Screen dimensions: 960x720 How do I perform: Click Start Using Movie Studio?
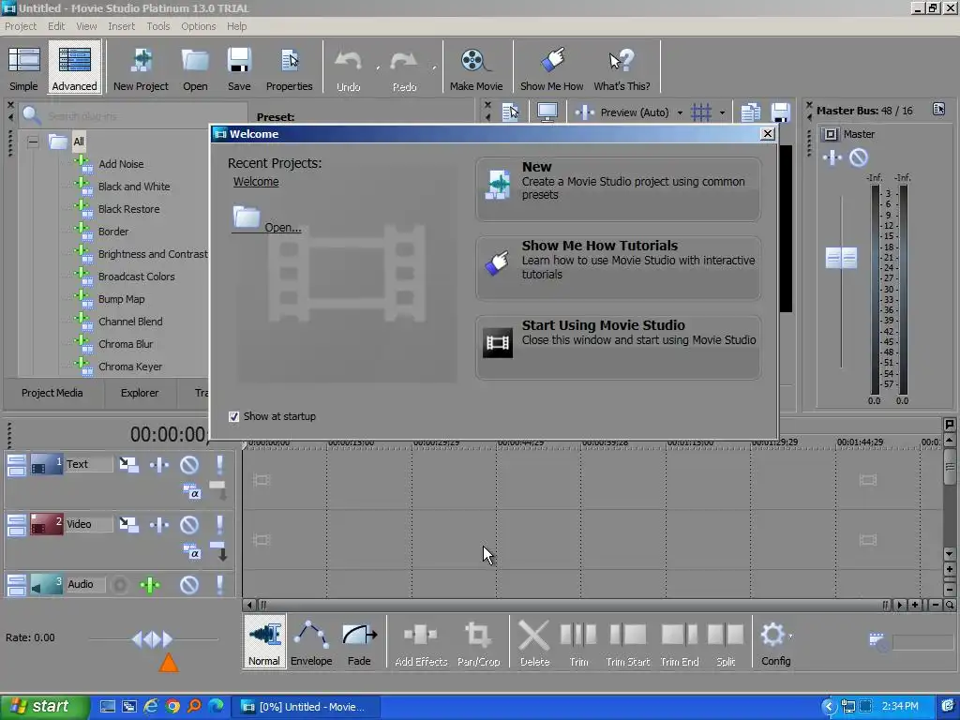tap(618, 347)
